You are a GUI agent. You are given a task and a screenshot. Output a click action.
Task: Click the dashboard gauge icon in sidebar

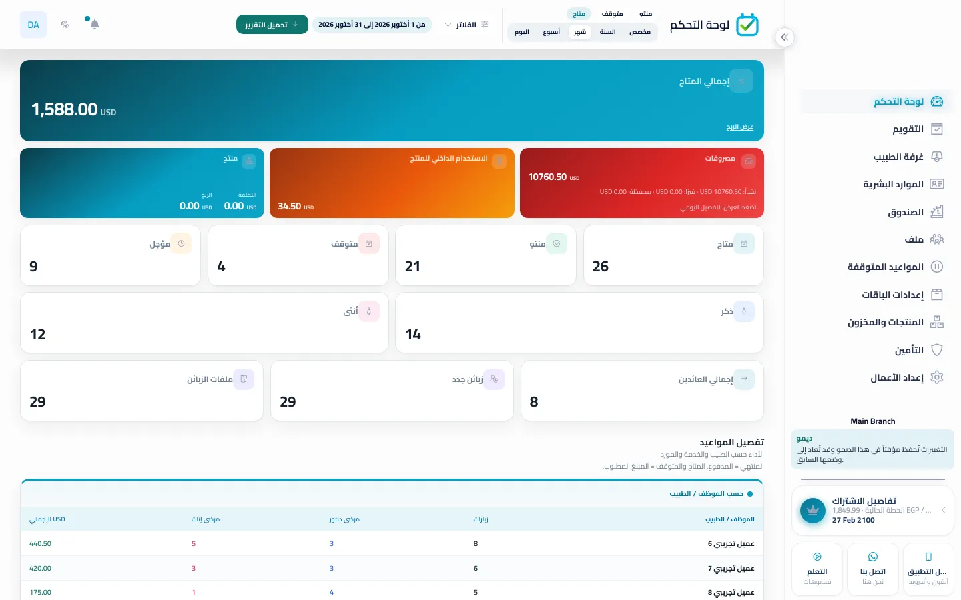pyautogui.click(x=937, y=101)
